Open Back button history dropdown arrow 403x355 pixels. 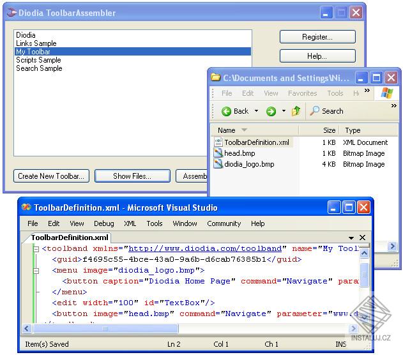click(256, 111)
